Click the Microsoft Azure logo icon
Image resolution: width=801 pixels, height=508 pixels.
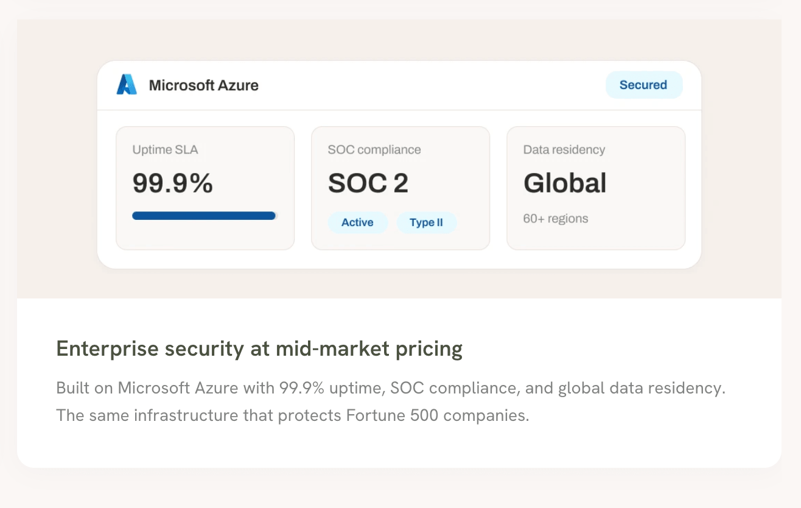click(x=127, y=85)
